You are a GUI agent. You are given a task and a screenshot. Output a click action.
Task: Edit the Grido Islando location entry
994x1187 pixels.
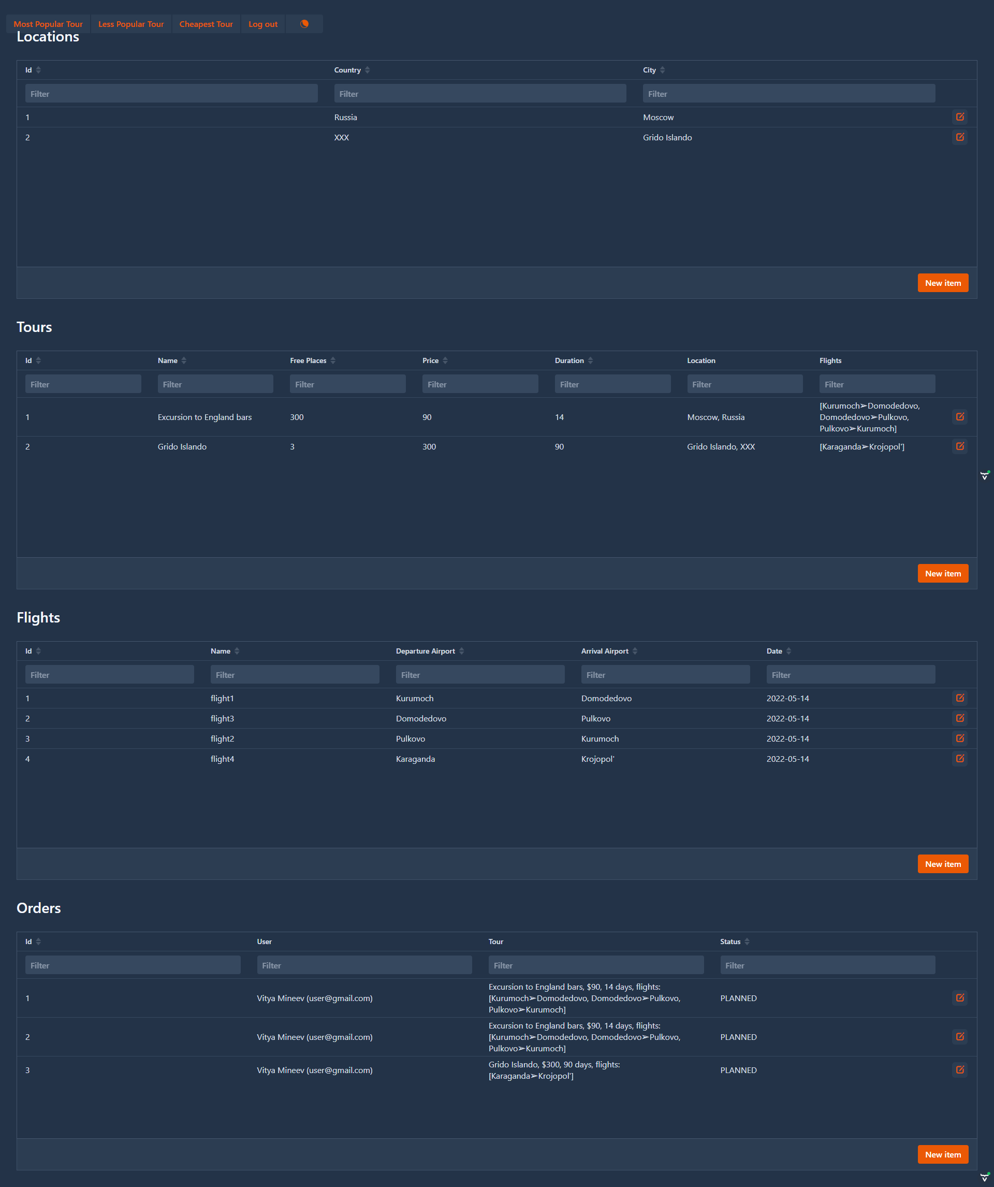click(x=960, y=137)
